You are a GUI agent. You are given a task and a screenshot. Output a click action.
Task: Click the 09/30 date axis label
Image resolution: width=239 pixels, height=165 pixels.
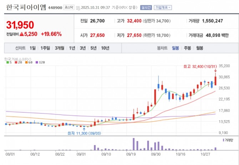click(x=156, y=154)
